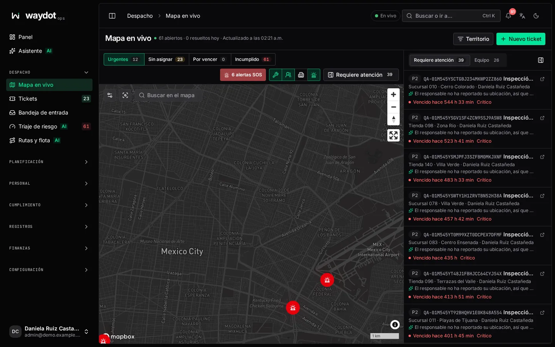This screenshot has height=347, width=555.
Task: Toggle the wrench tickets map layer
Action: [276, 75]
